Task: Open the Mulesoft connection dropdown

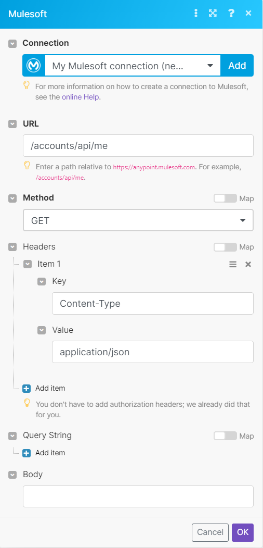Action: click(133, 65)
